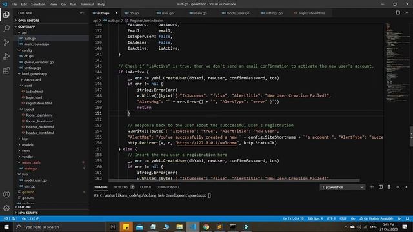Click the Go 1.15.5 version indicator

click(30, 218)
